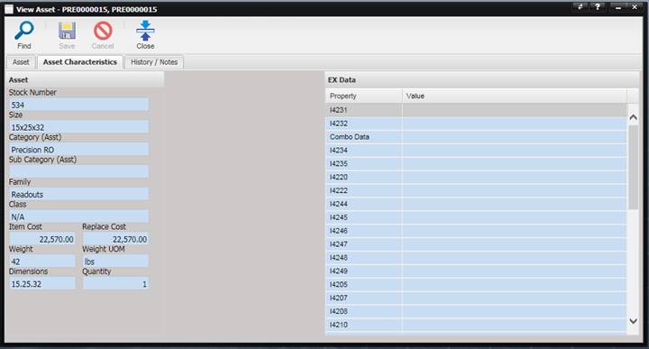Viewport: 649px width, 349px height.
Task: Open the History / Notes tab
Action: (154, 62)
